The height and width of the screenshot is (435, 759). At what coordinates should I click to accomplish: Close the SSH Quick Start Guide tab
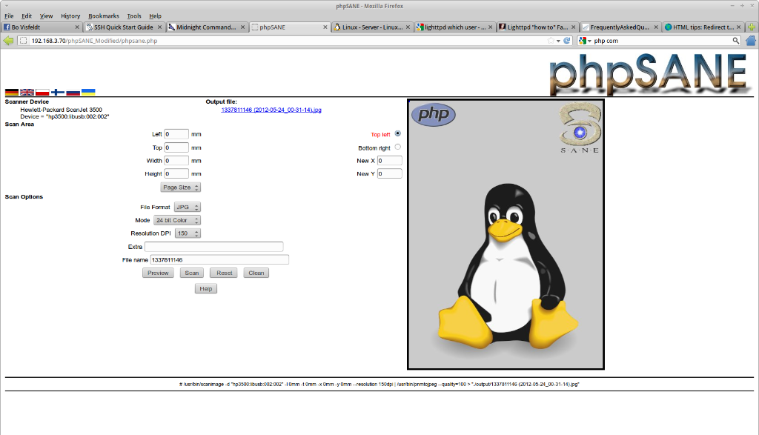(x=160, y=27)
